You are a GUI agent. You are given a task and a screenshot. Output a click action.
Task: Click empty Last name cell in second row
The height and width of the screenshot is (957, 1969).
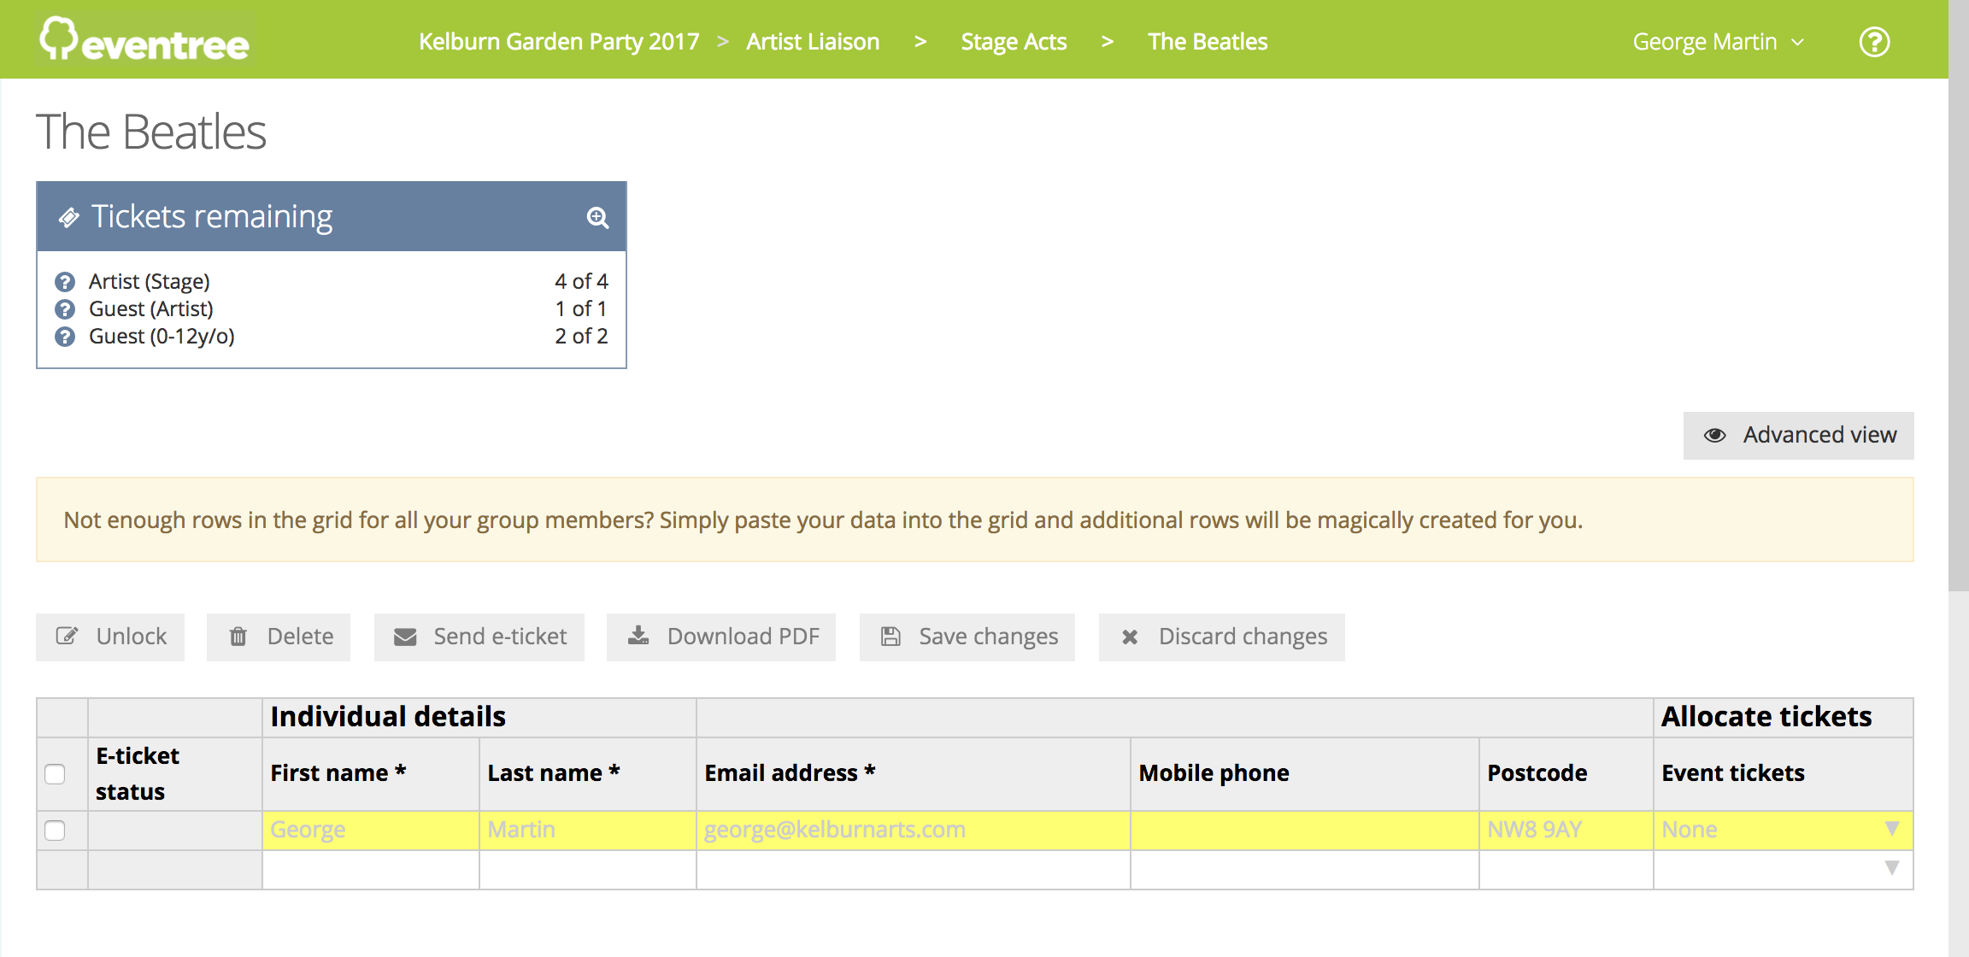588,870
